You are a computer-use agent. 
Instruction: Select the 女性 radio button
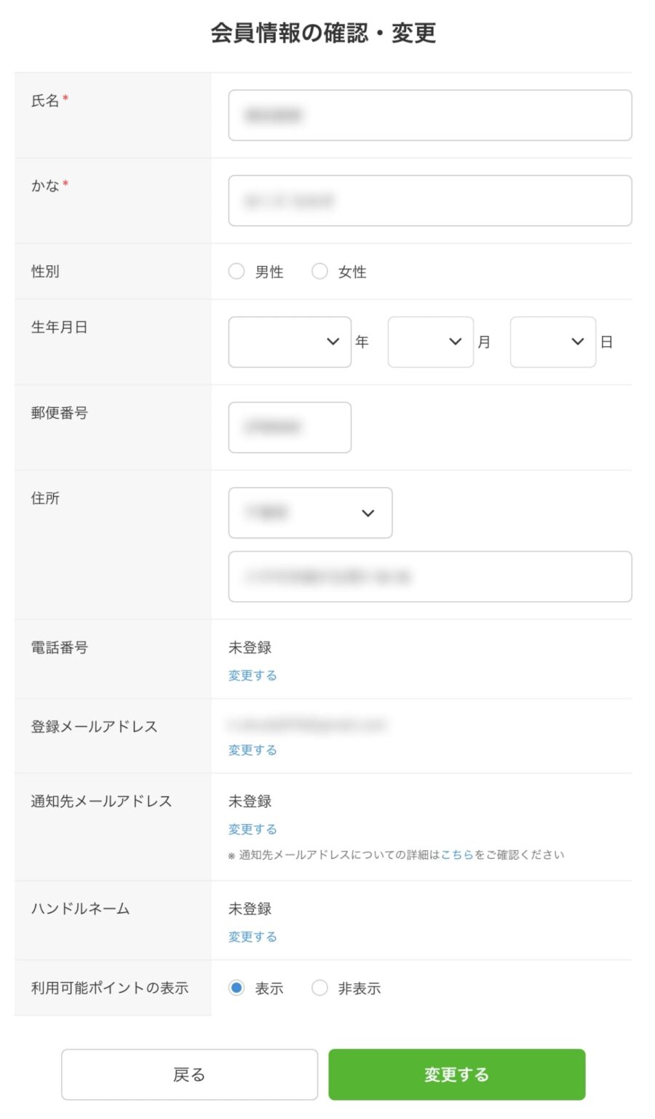click(319, 272)
